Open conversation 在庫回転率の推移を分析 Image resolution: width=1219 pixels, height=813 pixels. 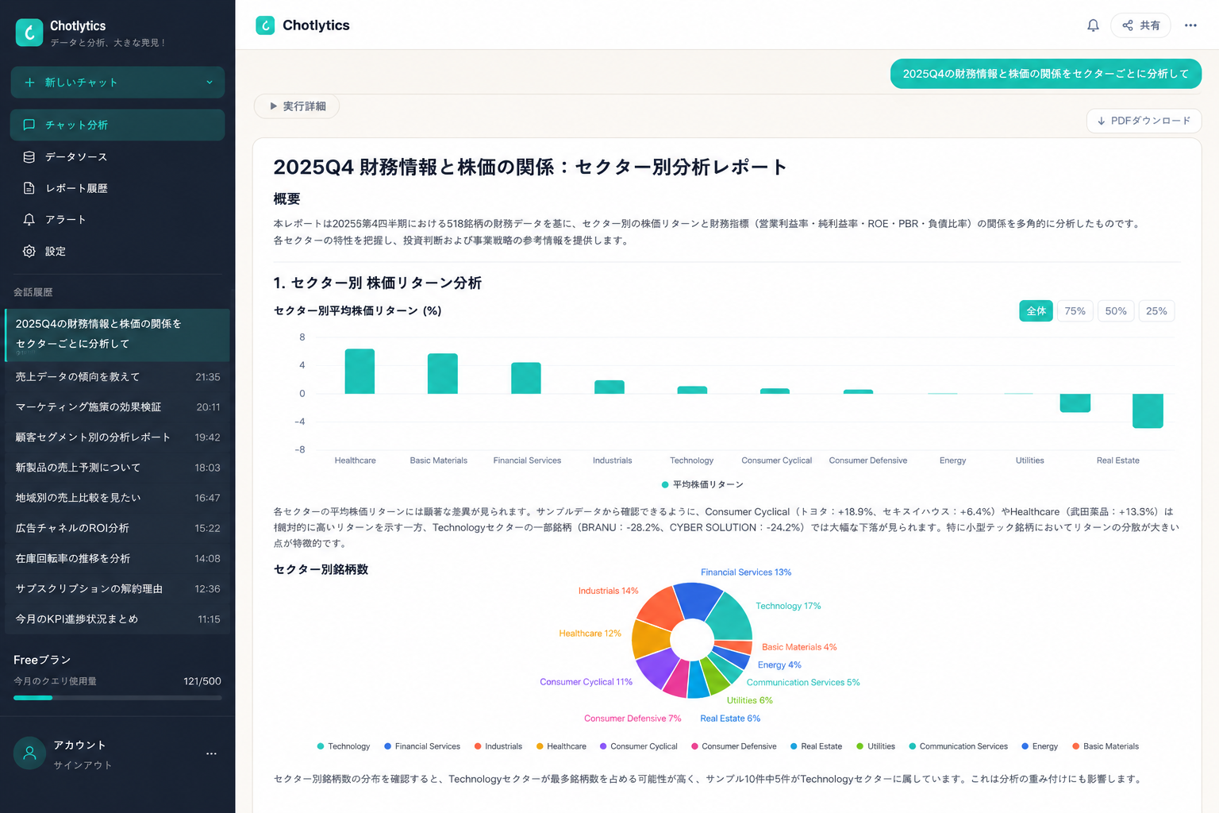pyautogui.click(x=117, y=559)
